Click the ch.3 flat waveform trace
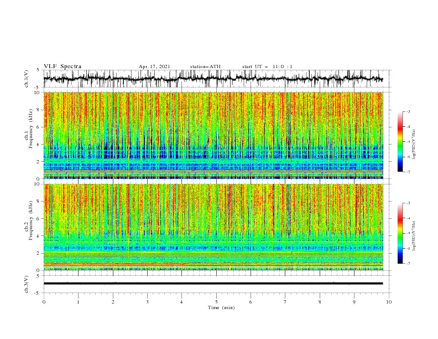This screenshot has height=339, width=438. 213,284
